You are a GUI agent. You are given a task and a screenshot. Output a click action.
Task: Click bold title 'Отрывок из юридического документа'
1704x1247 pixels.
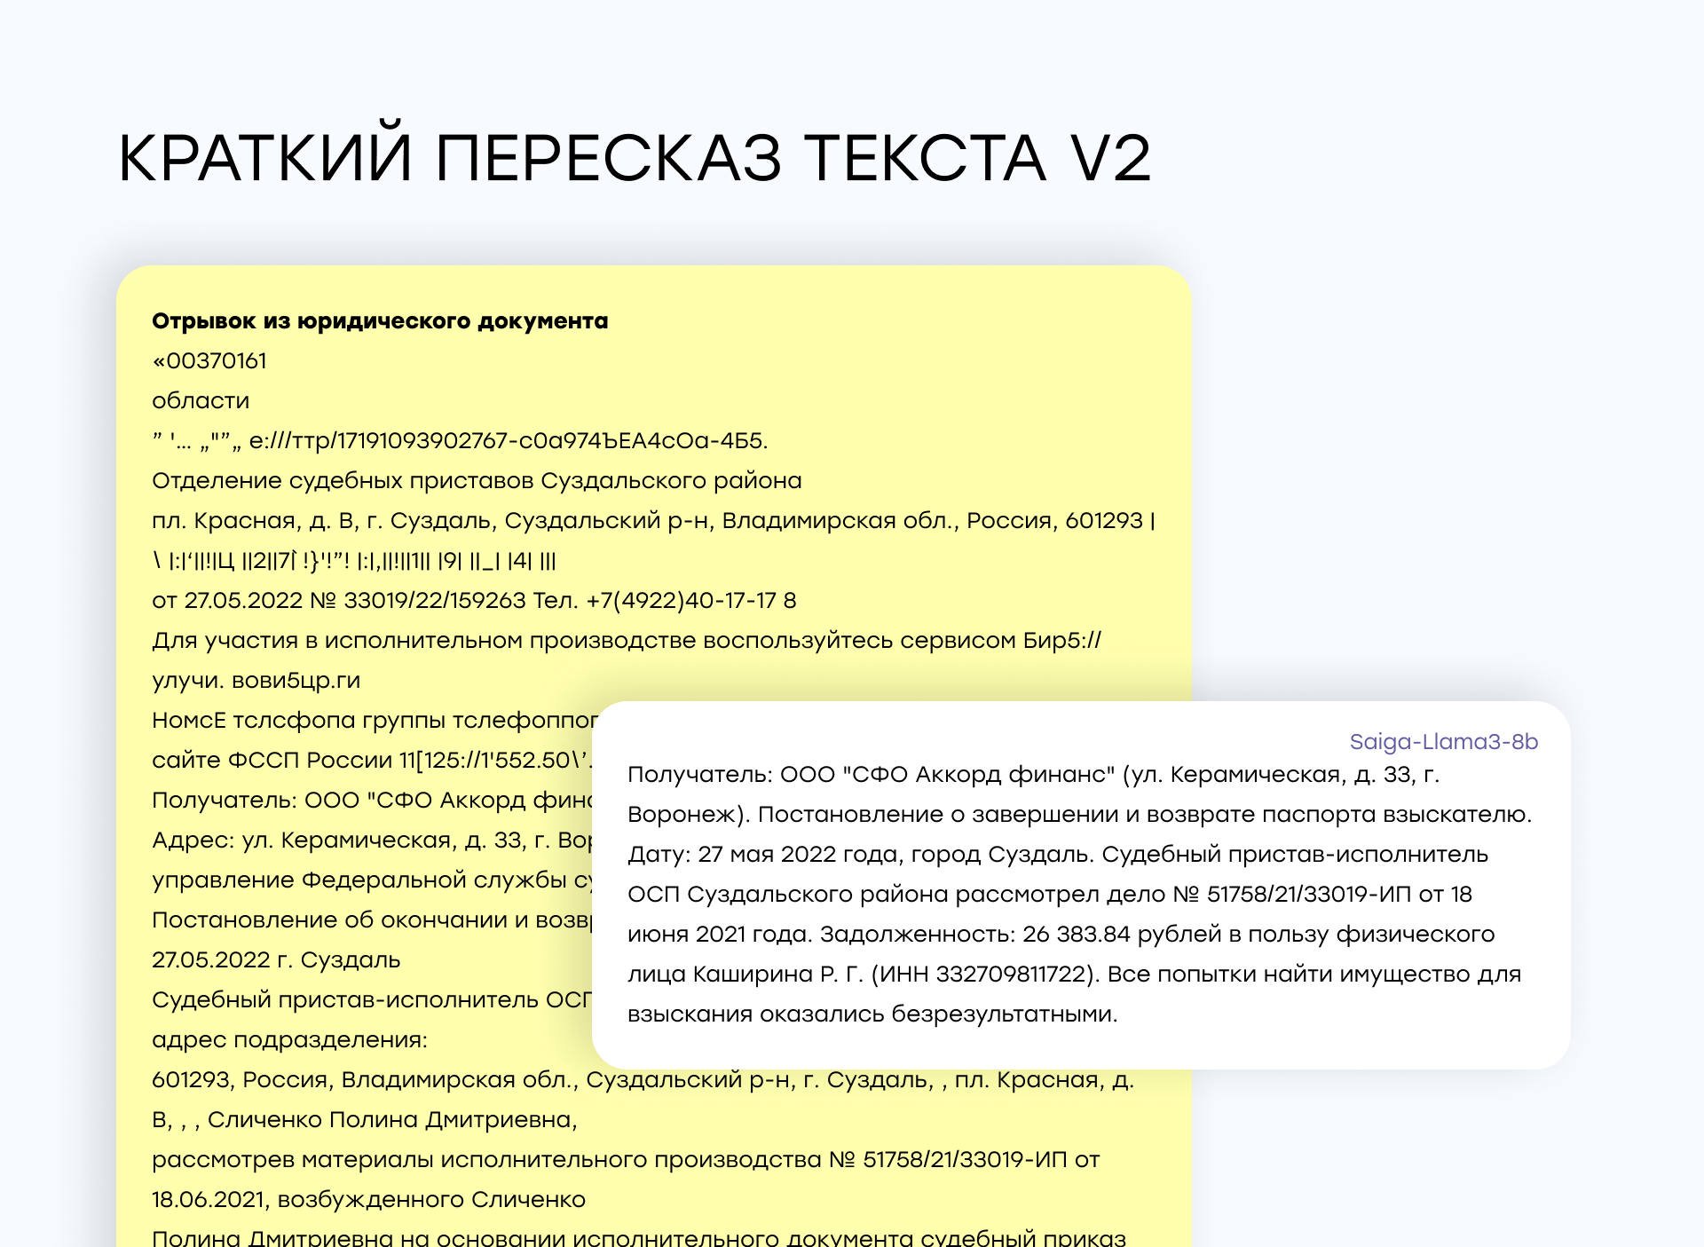coord(380,321)
